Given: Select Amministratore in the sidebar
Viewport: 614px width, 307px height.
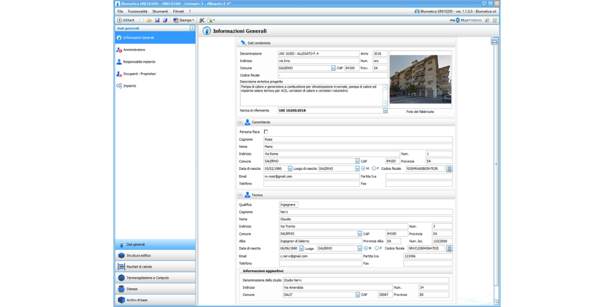Looking at the screenshot, I should pyautogui.click(x=134, y=50).
